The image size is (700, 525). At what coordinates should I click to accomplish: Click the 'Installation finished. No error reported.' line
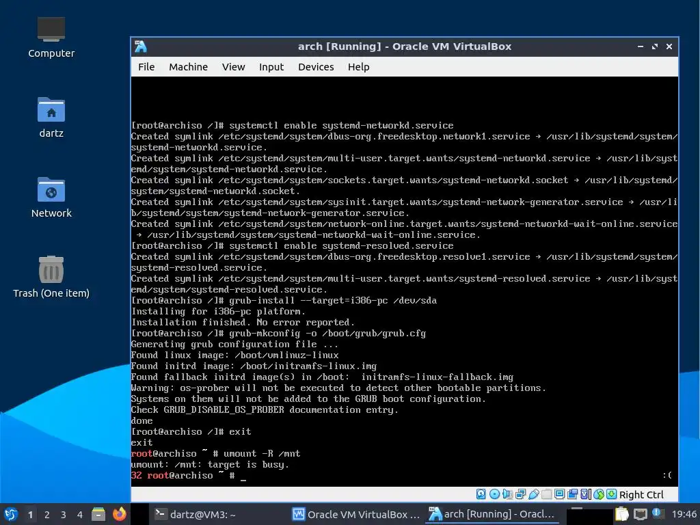(243, 323)
